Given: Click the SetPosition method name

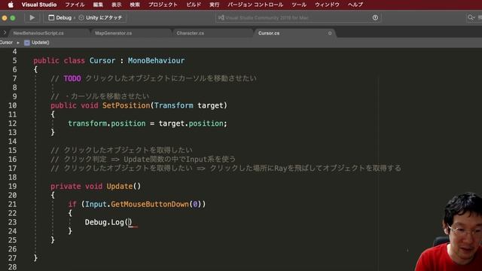Looking at the screenshot, I should [x=126, y=105].
